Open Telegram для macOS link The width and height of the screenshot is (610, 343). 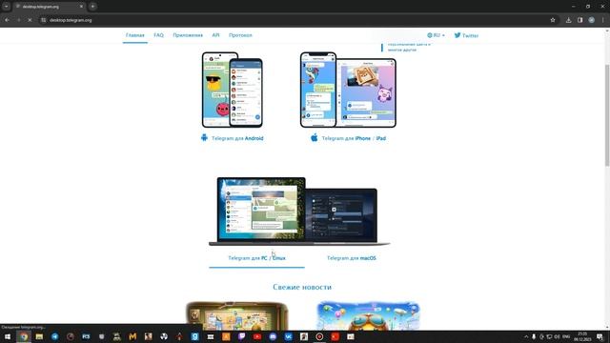[352, 258]
